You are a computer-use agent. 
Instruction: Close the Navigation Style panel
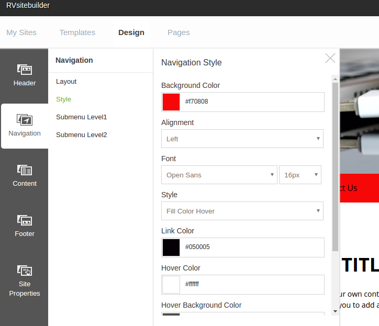pyautogui.click(x=330, y=58)
